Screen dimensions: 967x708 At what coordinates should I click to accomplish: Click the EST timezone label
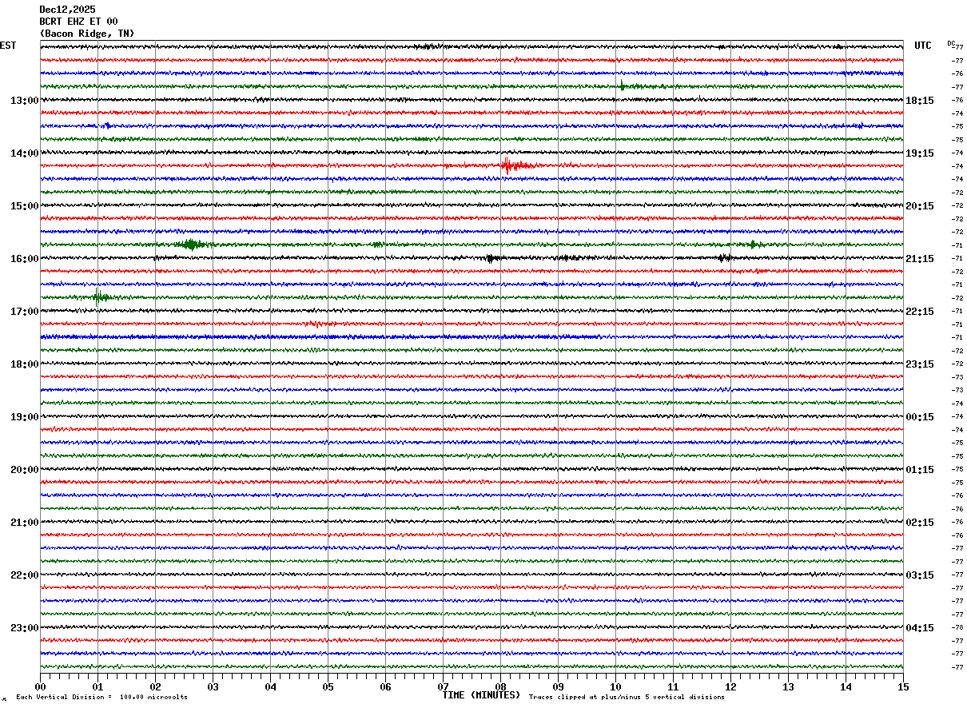tap(8, 46)
